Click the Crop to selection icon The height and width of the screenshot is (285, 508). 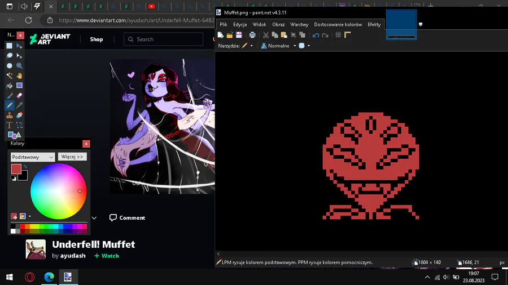pyautogui.click(x=293, y=35)
